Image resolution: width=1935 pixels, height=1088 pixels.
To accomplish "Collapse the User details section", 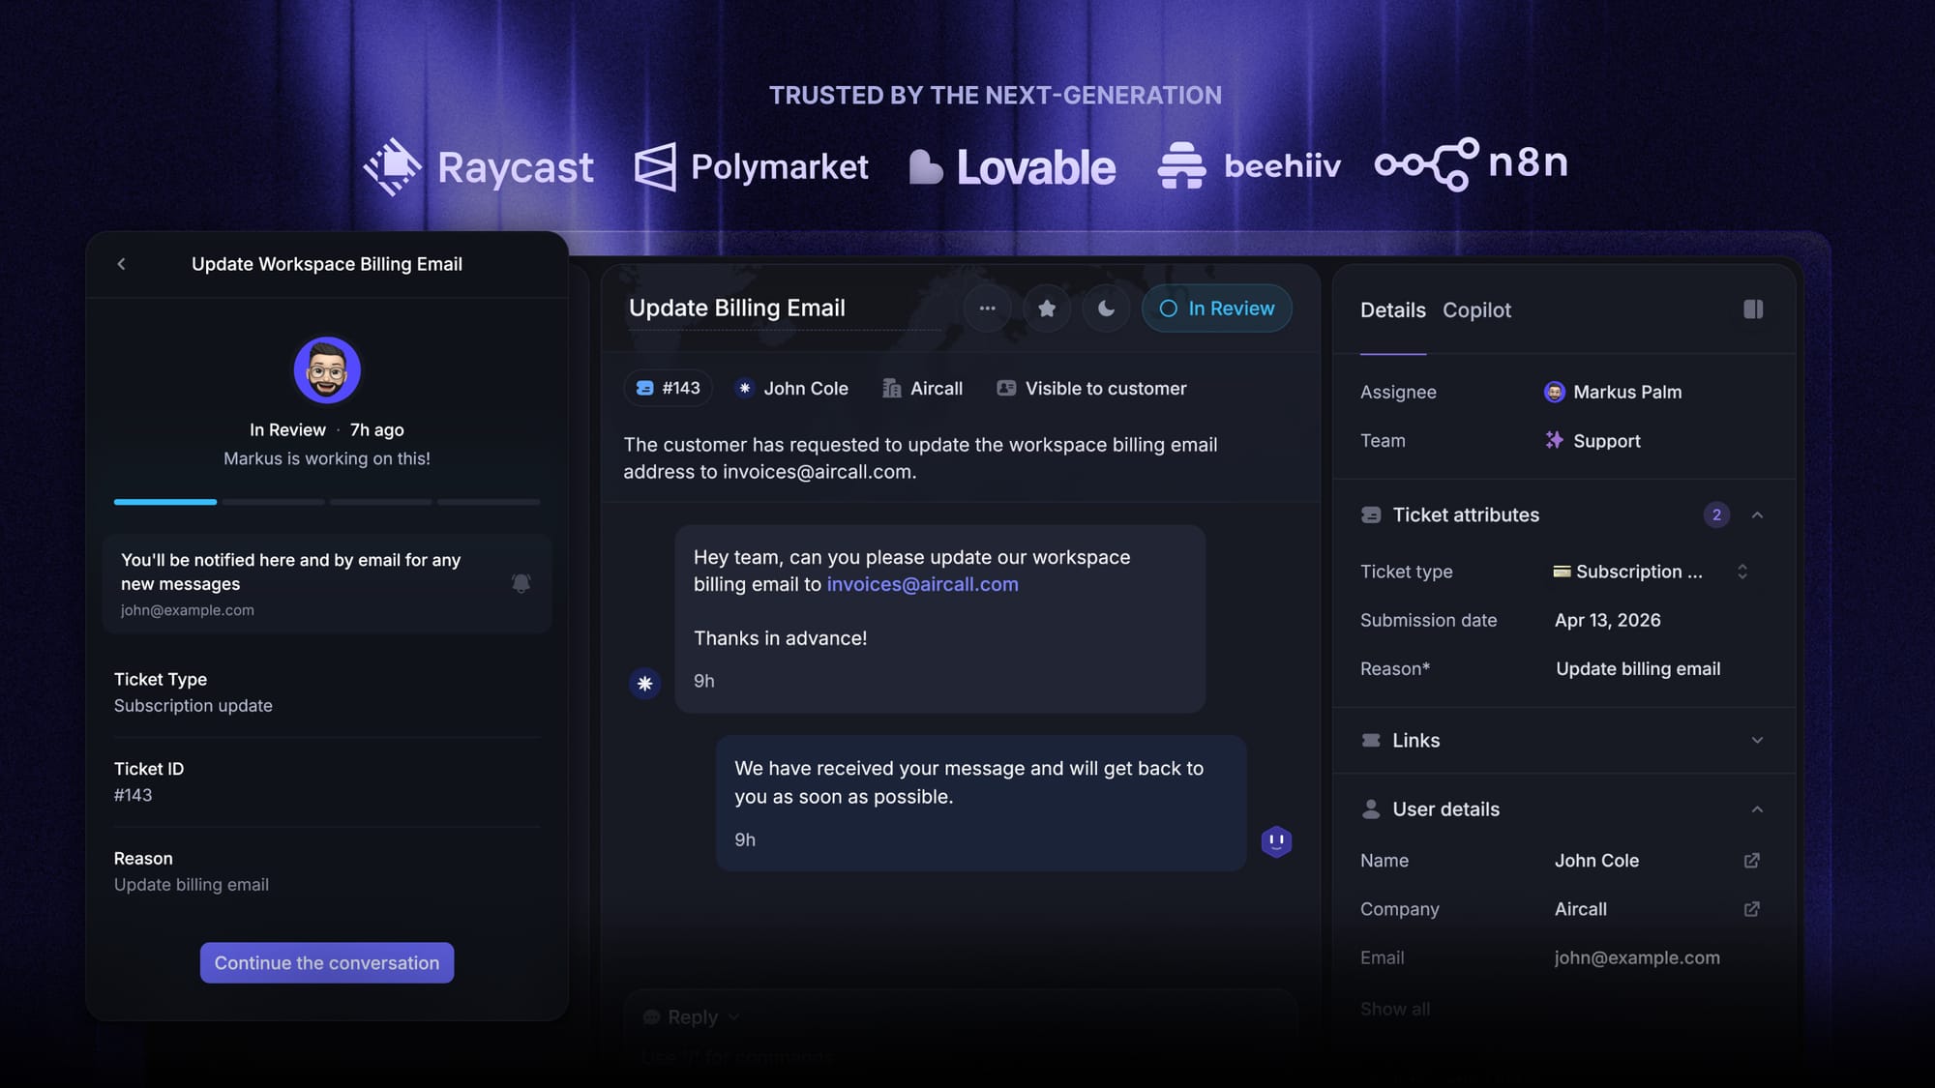I will (x=1758, y=809).
